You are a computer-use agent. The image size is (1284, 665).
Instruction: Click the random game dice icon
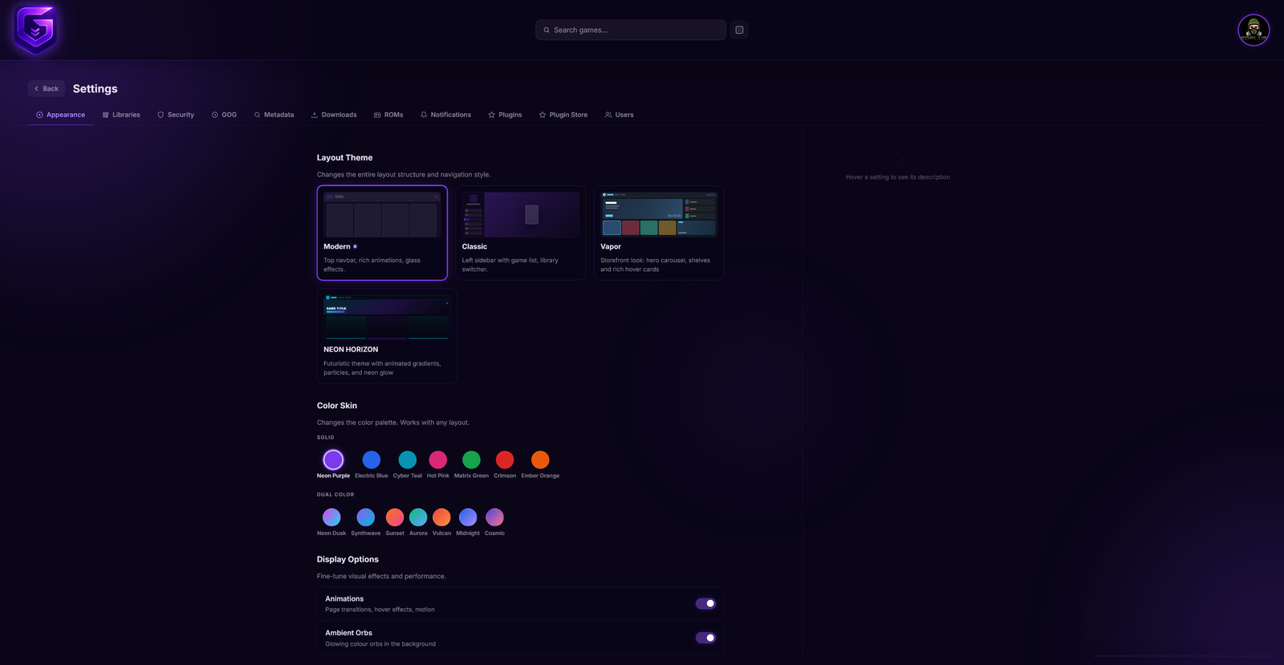pyautogui.click(x=739, y=30)
